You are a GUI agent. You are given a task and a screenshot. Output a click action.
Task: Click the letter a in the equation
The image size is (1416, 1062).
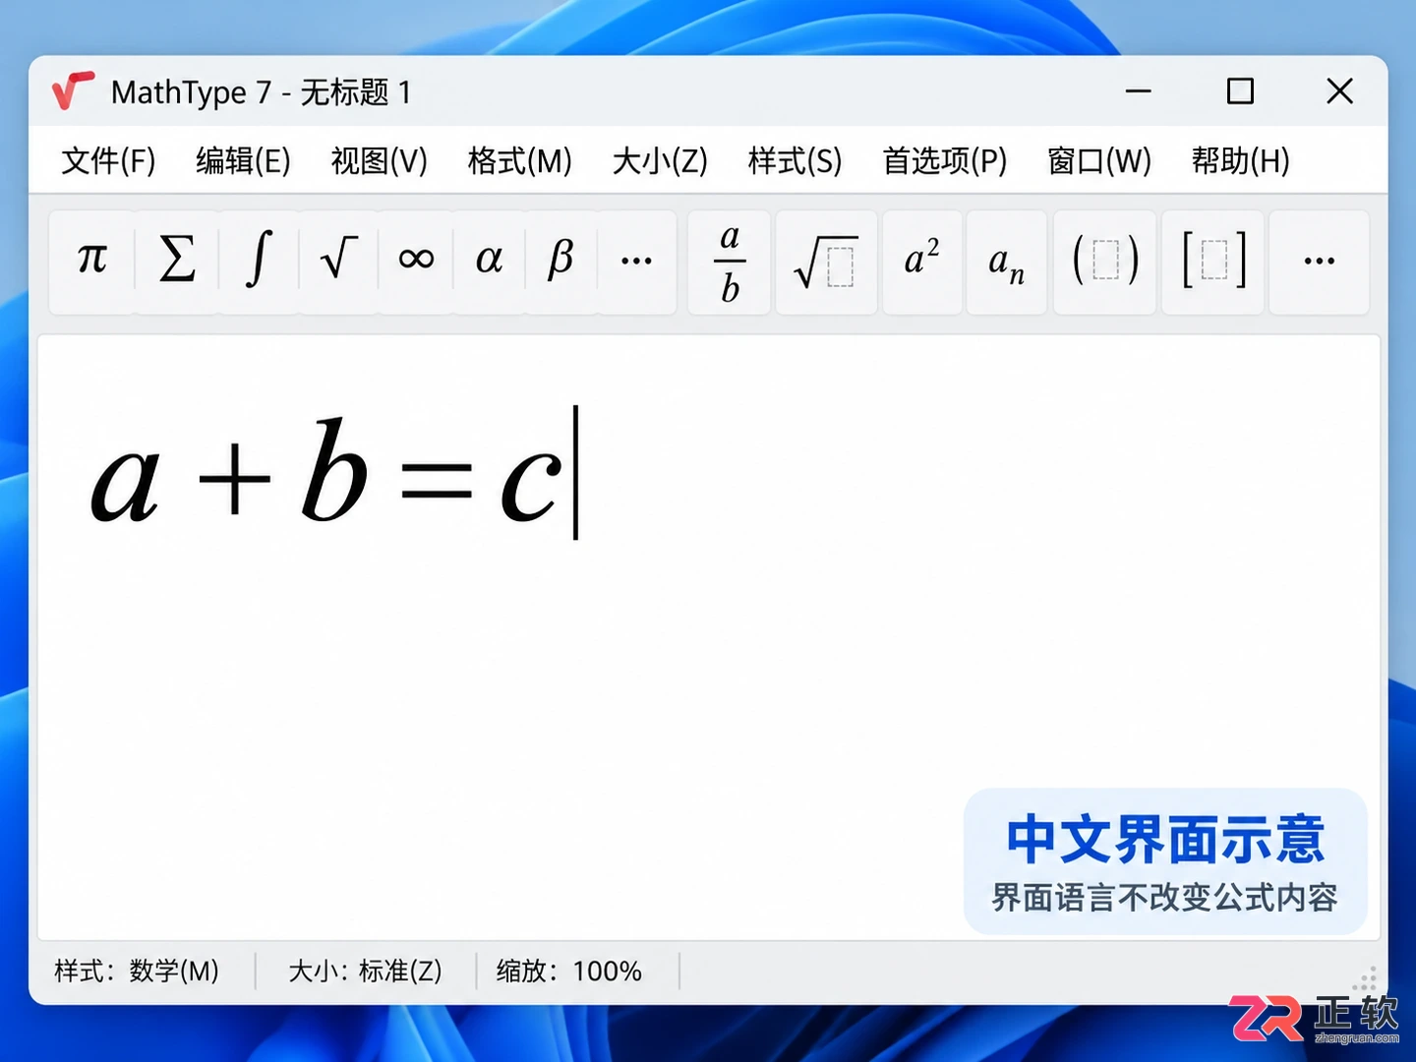pyautogui.click(x=125, y=483)
